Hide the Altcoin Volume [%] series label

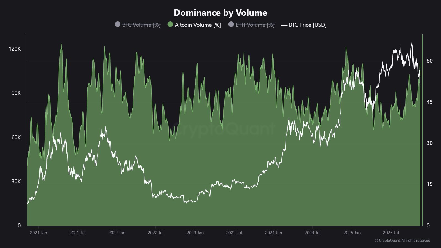pos(198,25)
